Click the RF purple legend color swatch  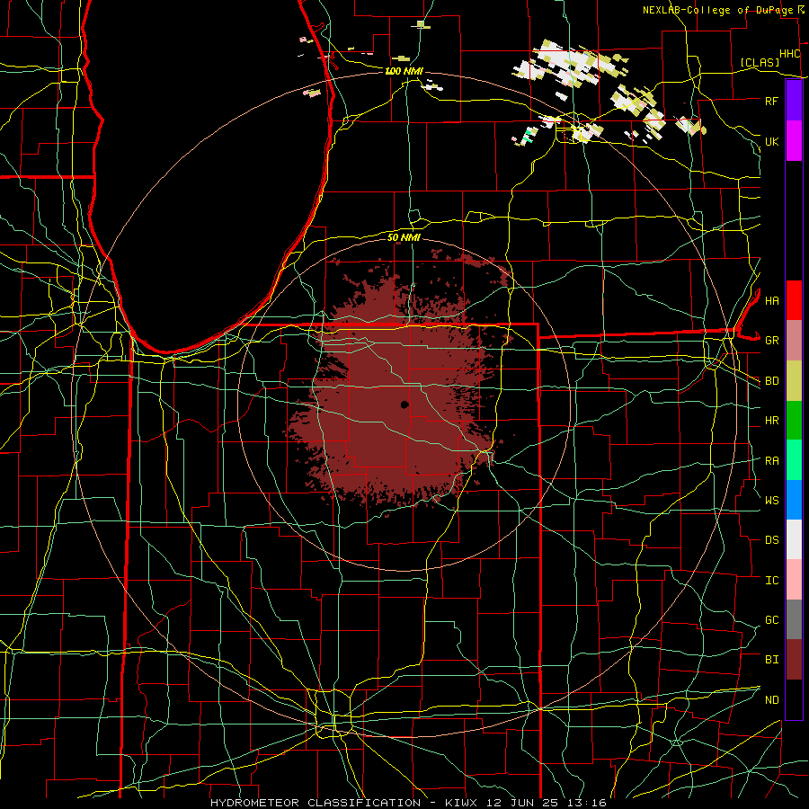point(794,101)
